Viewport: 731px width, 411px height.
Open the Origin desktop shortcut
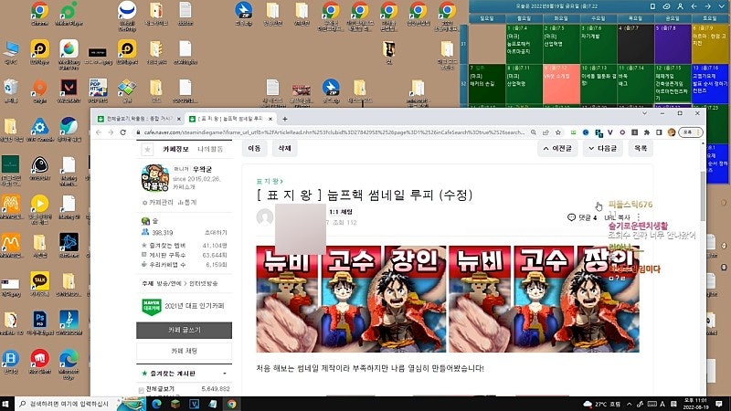[x=39, y=90]
